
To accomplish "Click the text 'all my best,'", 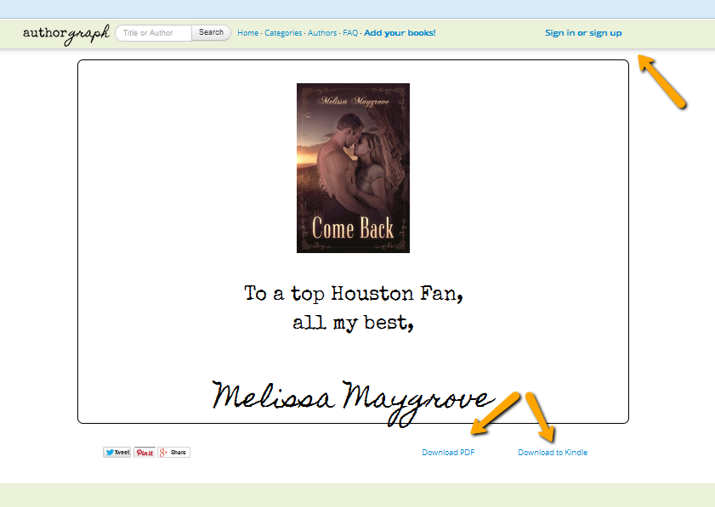I will click(353, 323).
